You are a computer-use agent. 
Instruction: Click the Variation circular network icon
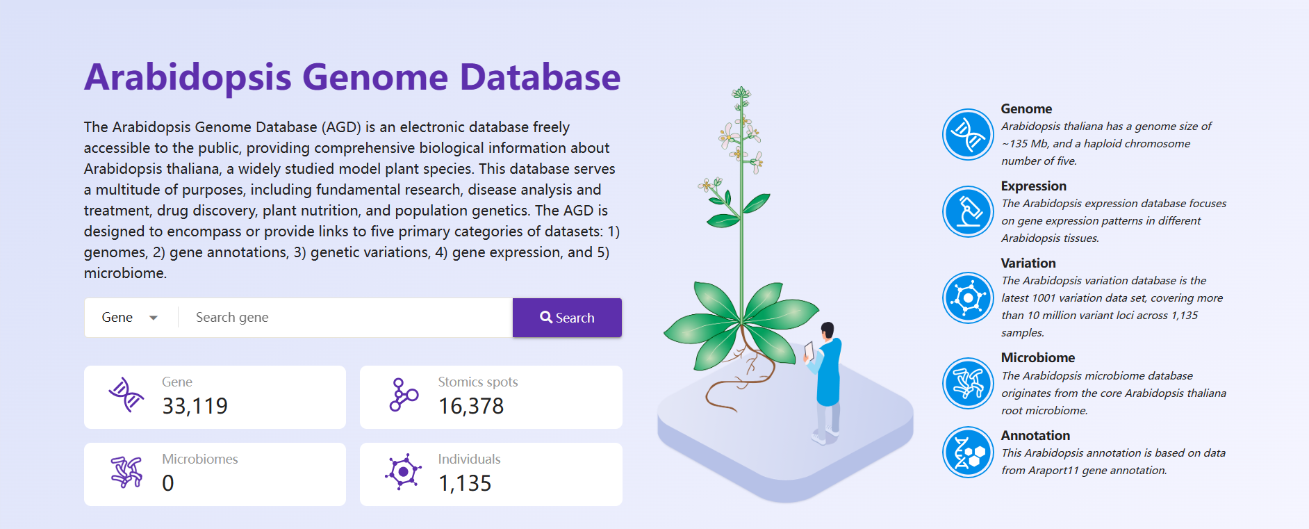click(x=968, y=298)
